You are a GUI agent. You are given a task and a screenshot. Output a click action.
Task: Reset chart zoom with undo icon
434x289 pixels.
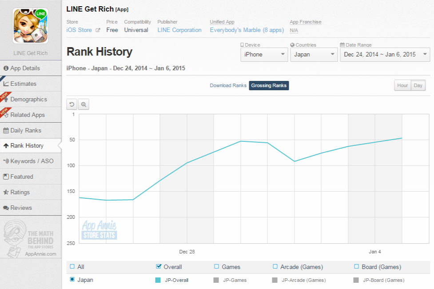point(72,104)
